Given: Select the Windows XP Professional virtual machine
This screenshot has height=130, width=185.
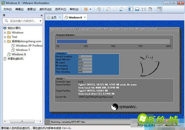Looking at the screenshot, I should (29, 46).
